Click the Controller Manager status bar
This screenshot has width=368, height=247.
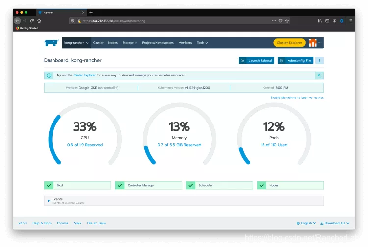149,185
